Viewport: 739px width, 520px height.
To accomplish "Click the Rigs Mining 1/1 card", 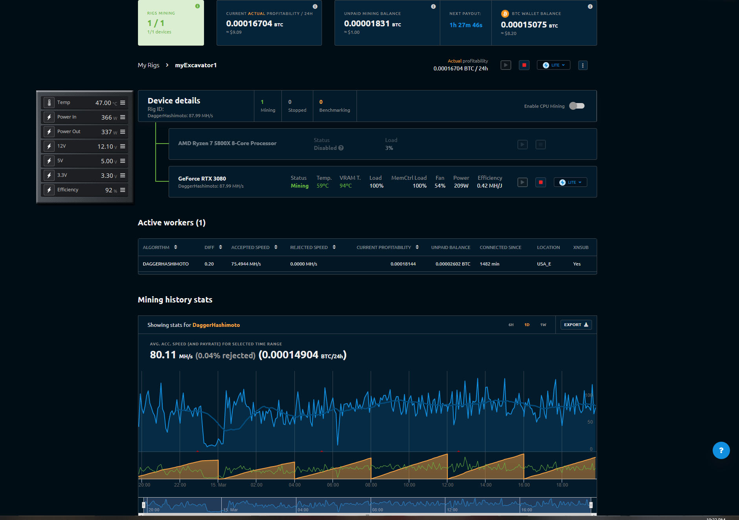I will coord(171,23).
